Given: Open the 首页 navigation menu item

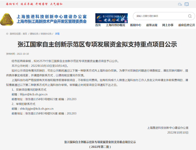Looking at the screenshot, I should [98, 25].
